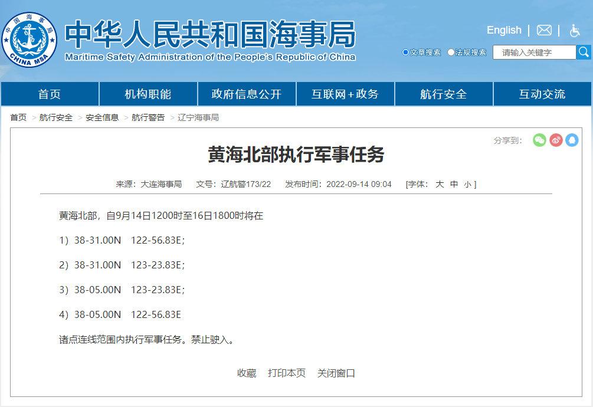Go to the 航行安全 navigation tab
593x407 pixels.
click(443, 94)
